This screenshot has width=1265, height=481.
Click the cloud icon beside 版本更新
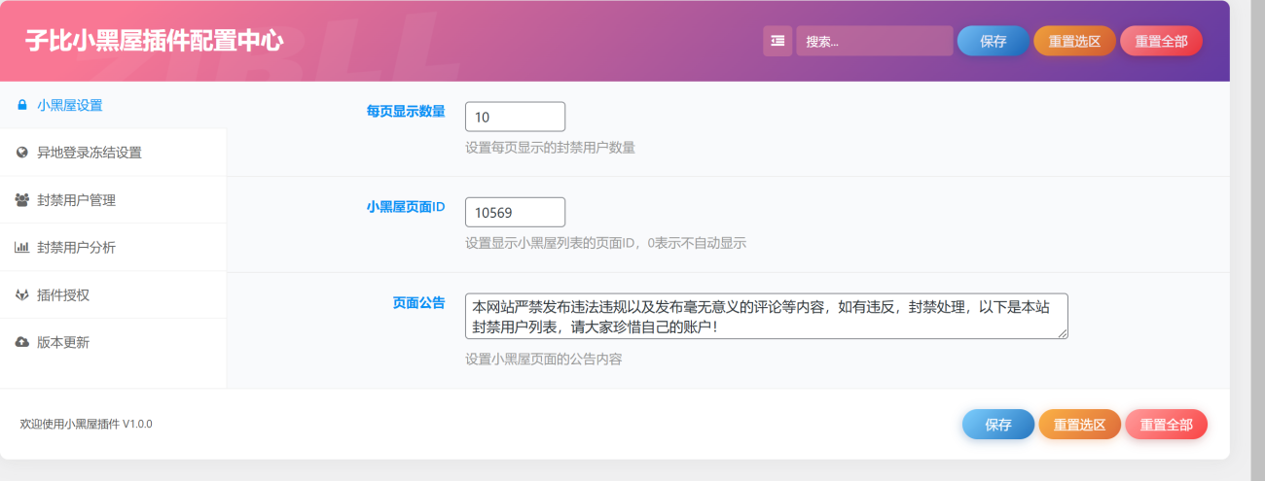tap(21, 342)
